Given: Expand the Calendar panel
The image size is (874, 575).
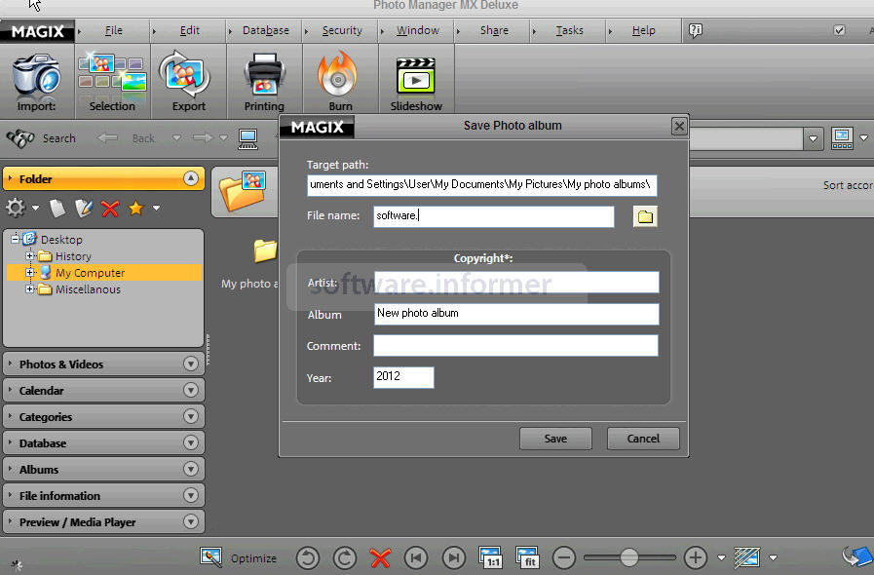Looking at the screenshot, I should click(191, 390).
